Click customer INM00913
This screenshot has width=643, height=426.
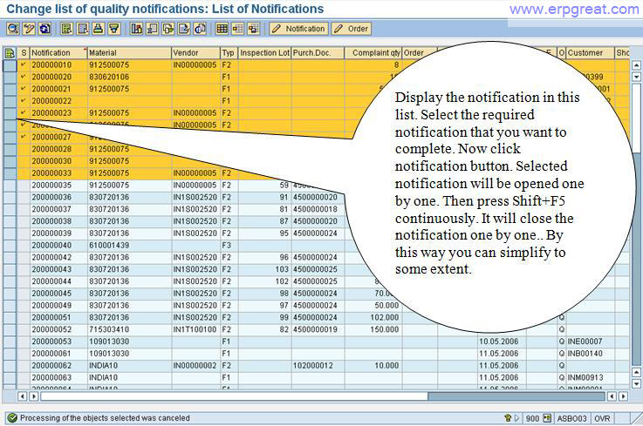pos(585,378)
